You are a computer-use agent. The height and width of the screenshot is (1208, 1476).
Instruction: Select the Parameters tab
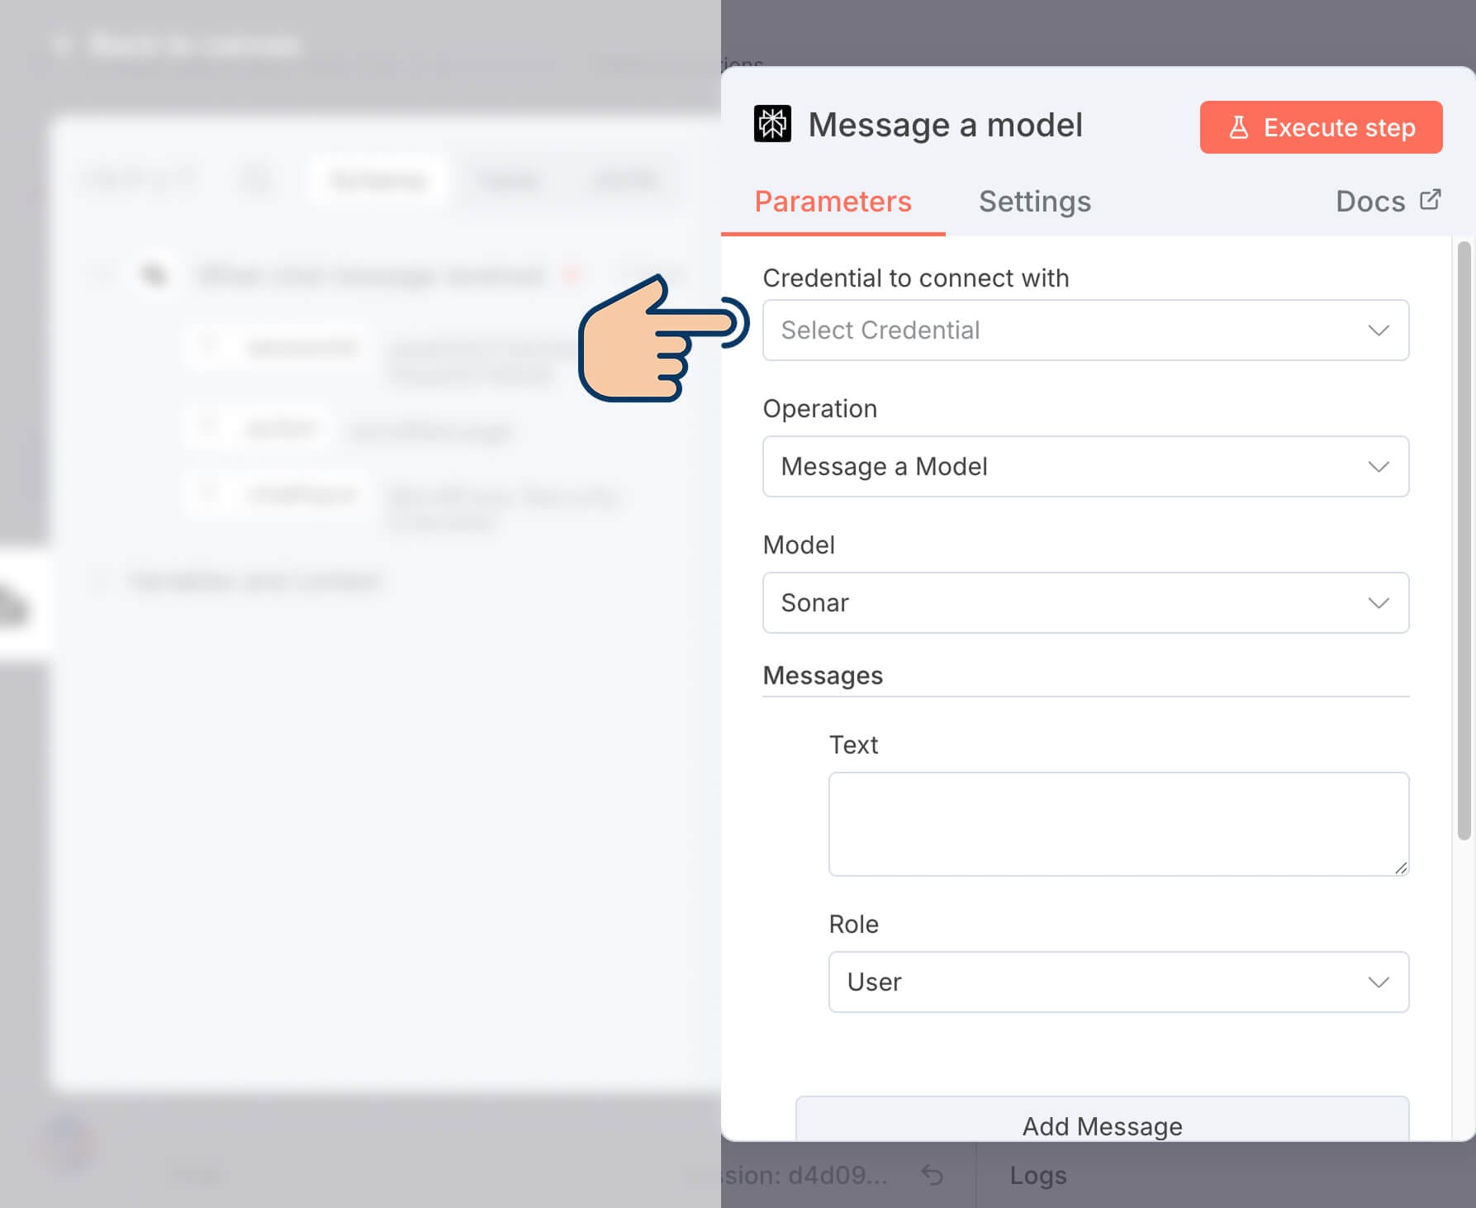(833, 202)
